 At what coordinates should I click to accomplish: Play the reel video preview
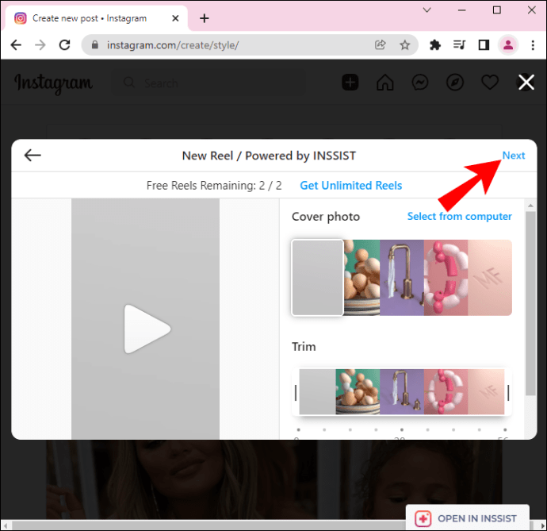(x=147, y=329)
